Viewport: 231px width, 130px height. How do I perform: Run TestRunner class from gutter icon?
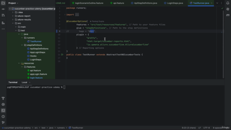62,55
